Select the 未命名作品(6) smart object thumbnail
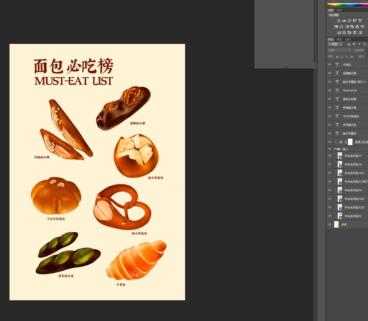The image size is (368, 321). pos(340,216)
